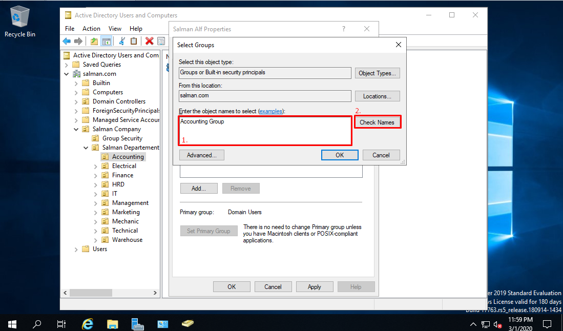
Task: Open the examples link
Action: 270,111
